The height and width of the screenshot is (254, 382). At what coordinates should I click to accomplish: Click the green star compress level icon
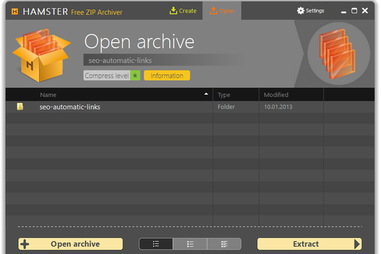tap(135, 75)
